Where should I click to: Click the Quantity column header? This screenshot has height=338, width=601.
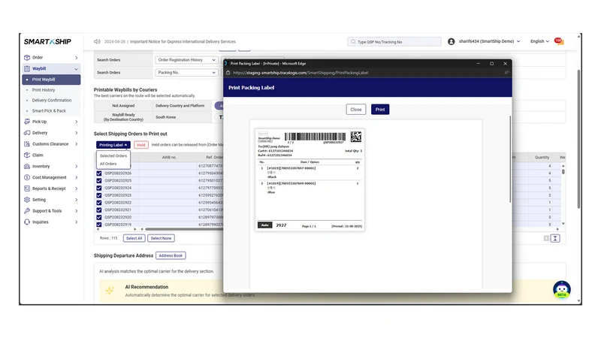pos(542,157)
